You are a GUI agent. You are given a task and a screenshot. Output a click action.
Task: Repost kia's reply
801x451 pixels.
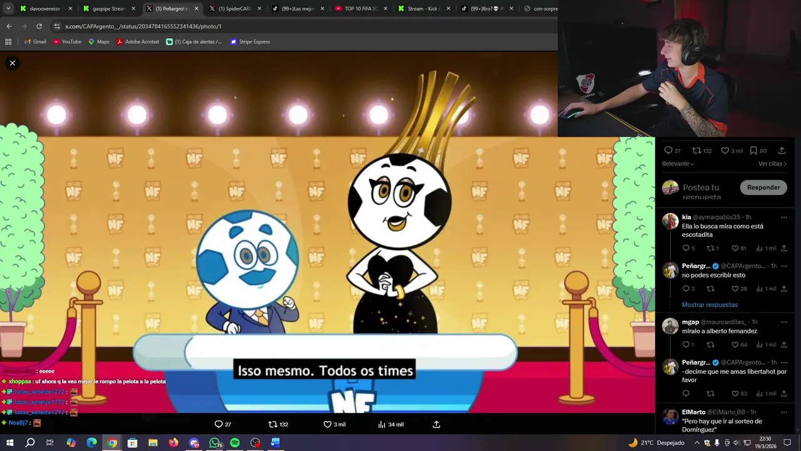click(x=710, y=248)
